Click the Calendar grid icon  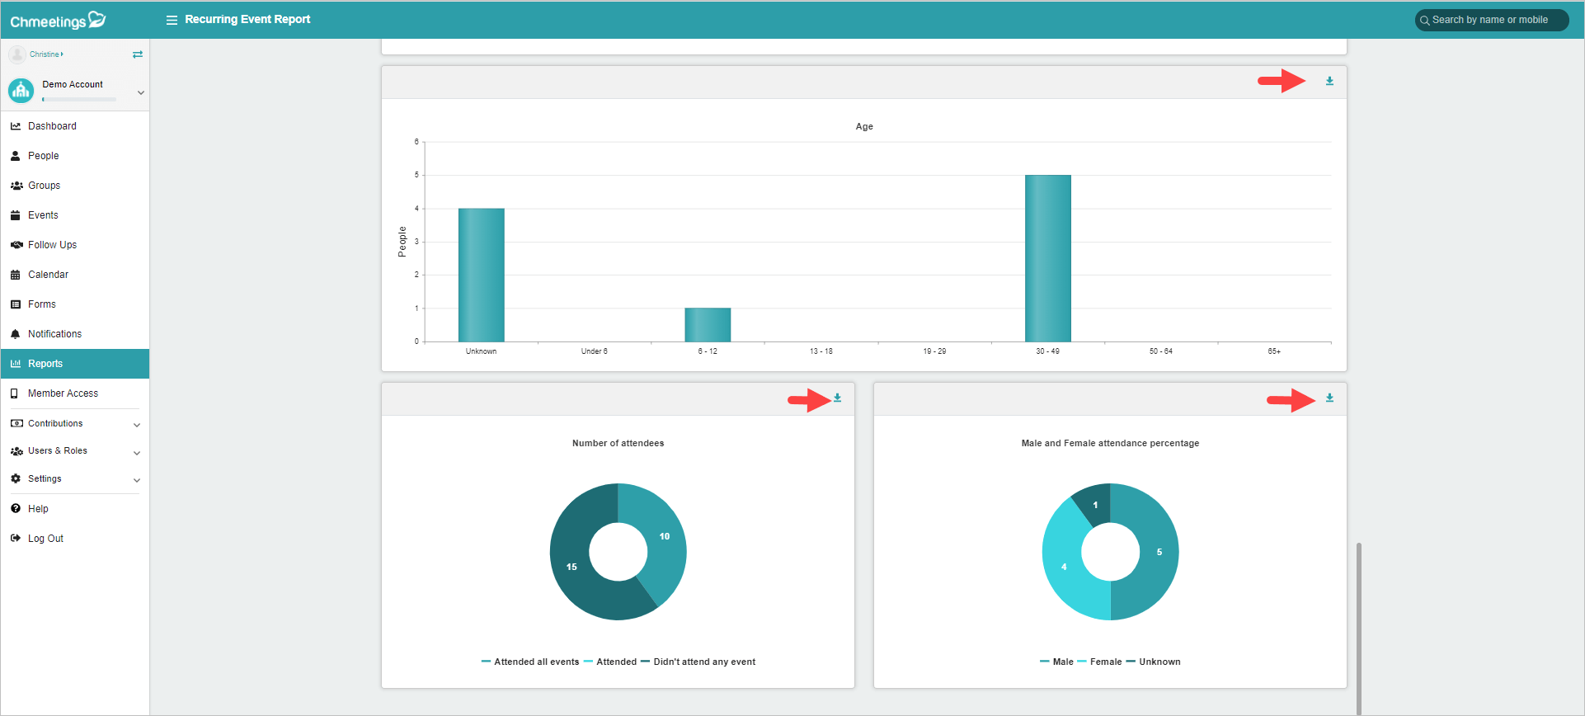pos(16,275)
